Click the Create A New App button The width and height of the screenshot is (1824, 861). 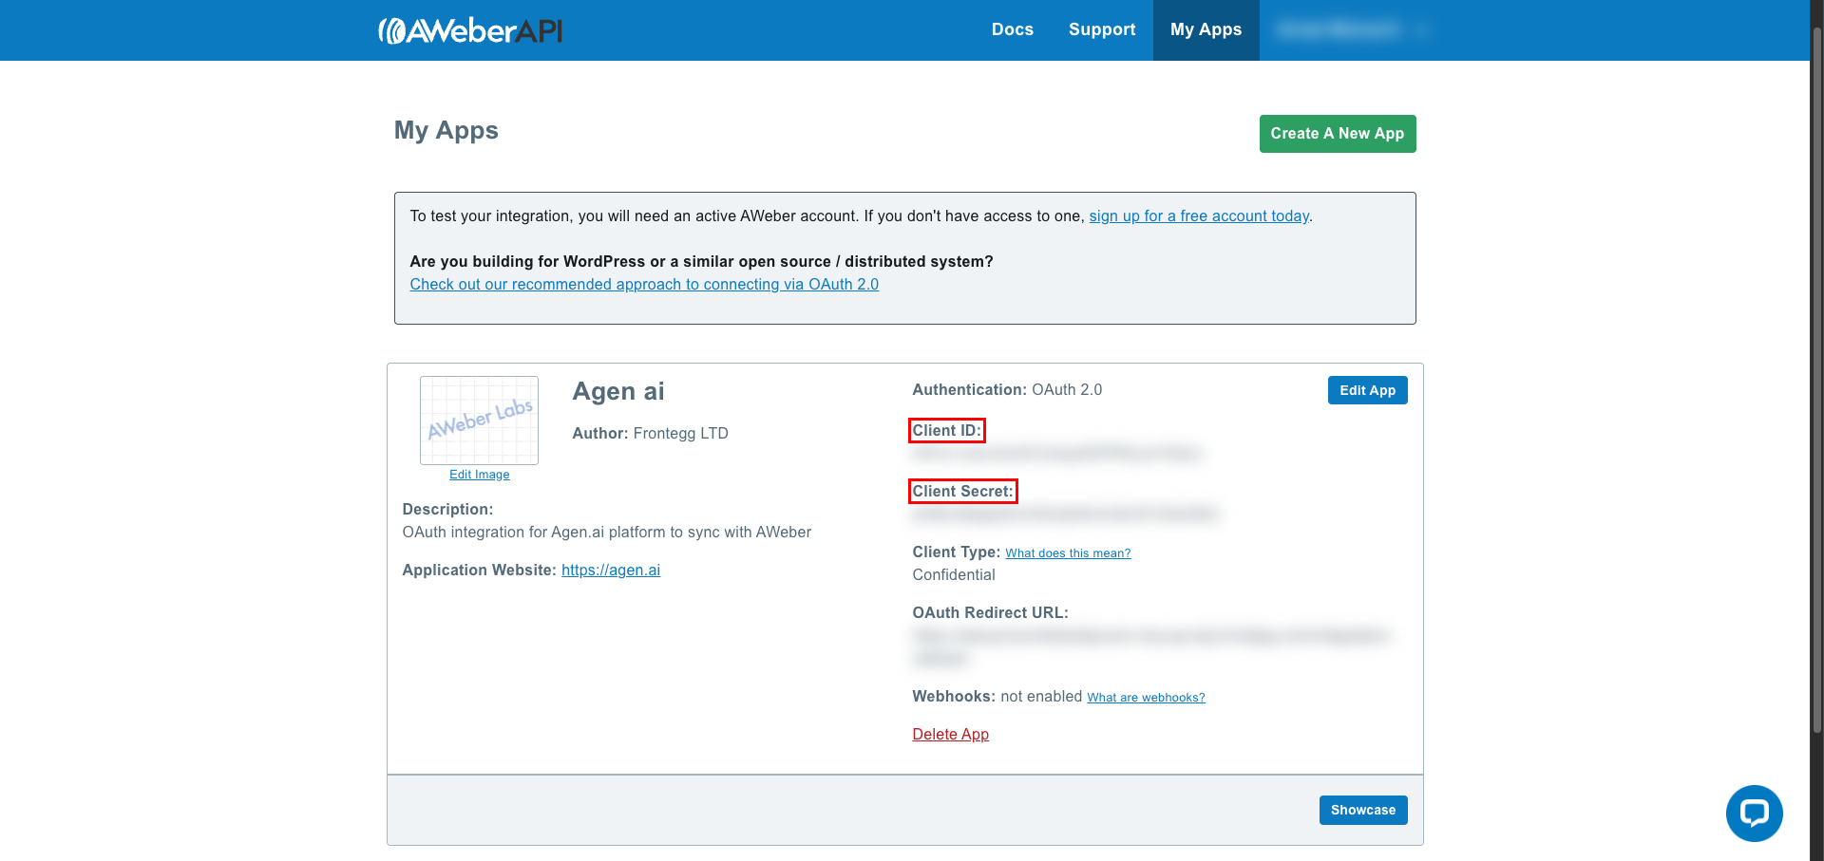[1337, 134]
